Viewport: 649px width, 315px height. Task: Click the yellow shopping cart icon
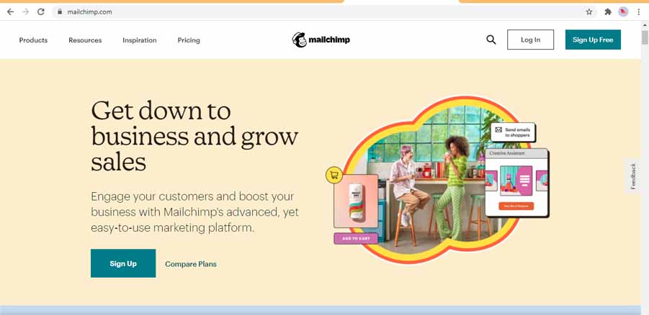click(x=334, y=175)
